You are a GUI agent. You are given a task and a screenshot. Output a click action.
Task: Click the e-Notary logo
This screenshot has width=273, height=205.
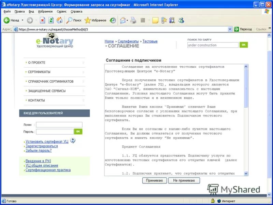coord(55,41)
